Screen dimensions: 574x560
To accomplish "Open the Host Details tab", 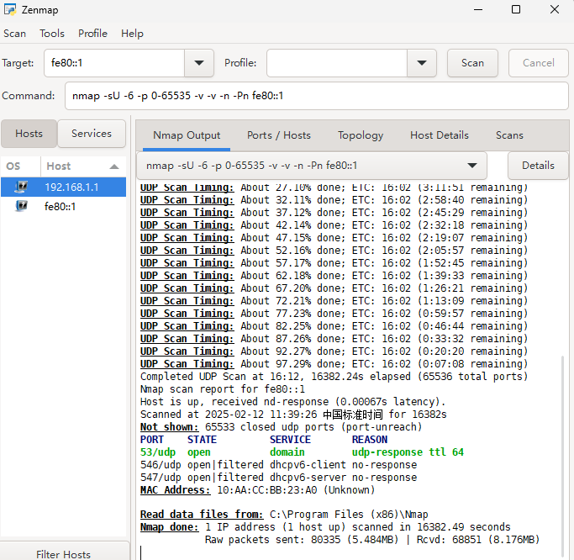I will (x=440, y=135).
